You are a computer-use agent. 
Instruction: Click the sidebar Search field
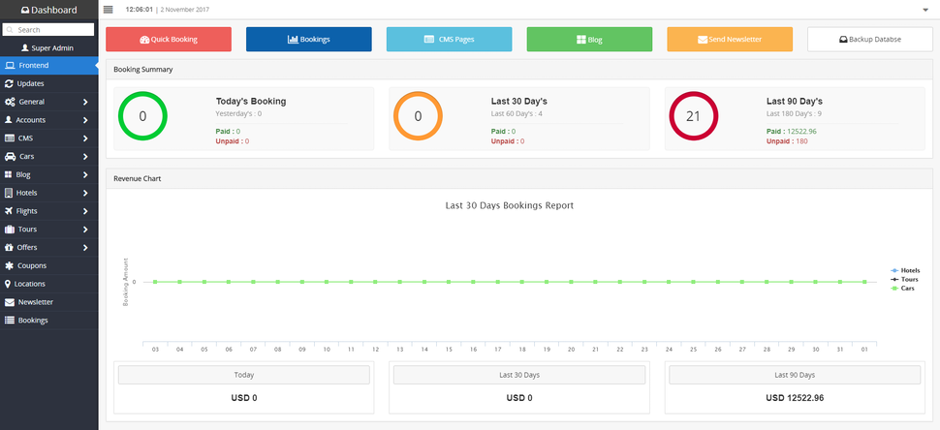pyautogui.click(x=48, y=29)
